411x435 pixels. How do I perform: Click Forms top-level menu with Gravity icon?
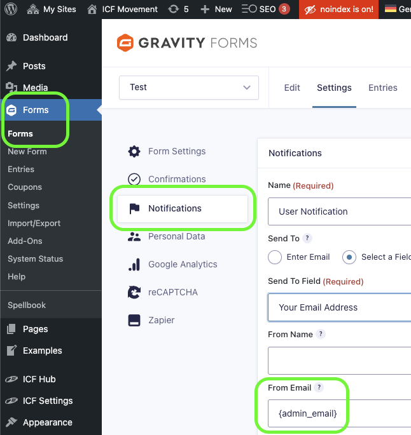click(x=51, y=110)
